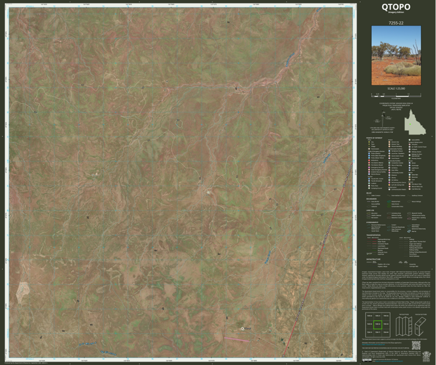
Task: Click the Queensland Government coat of arms
Action: (426, 356)
